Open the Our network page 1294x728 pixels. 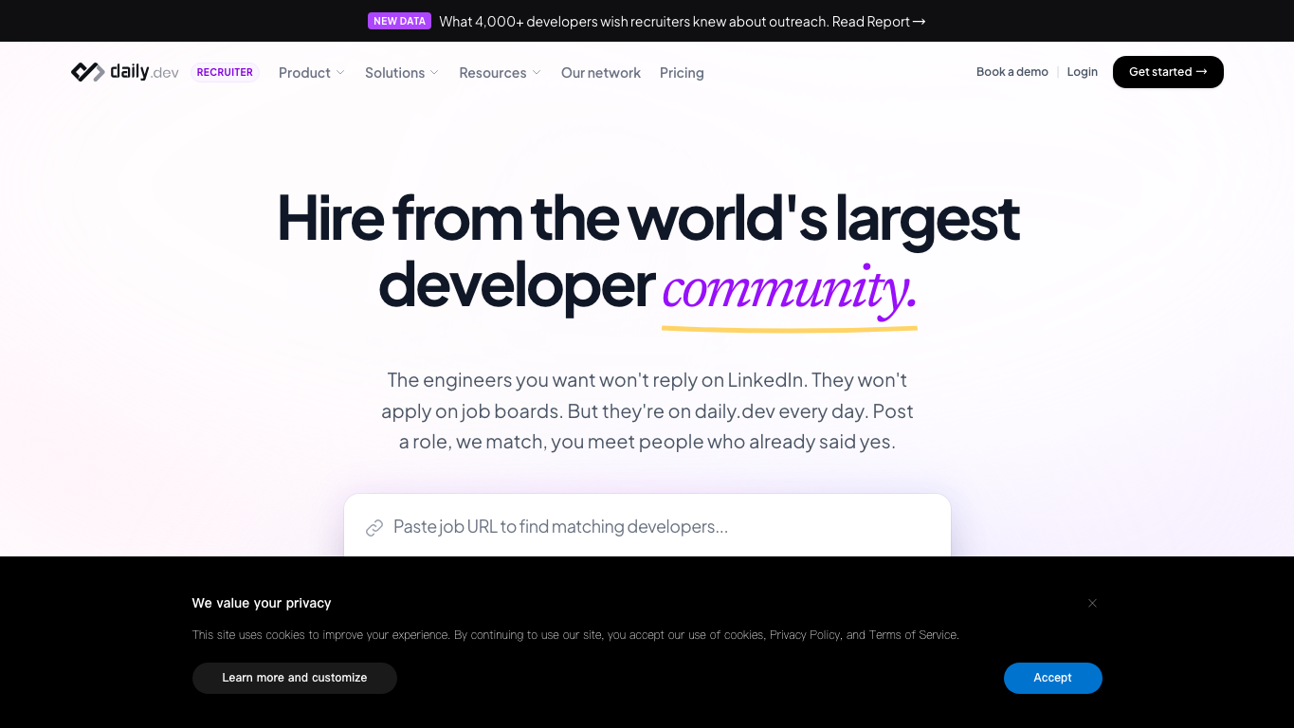(601, 73)
